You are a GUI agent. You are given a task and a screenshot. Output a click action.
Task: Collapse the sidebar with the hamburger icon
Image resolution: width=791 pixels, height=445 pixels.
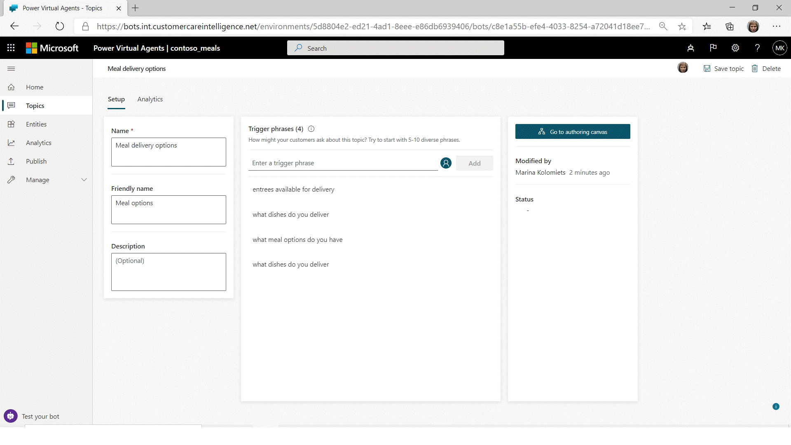click(11, 69)
